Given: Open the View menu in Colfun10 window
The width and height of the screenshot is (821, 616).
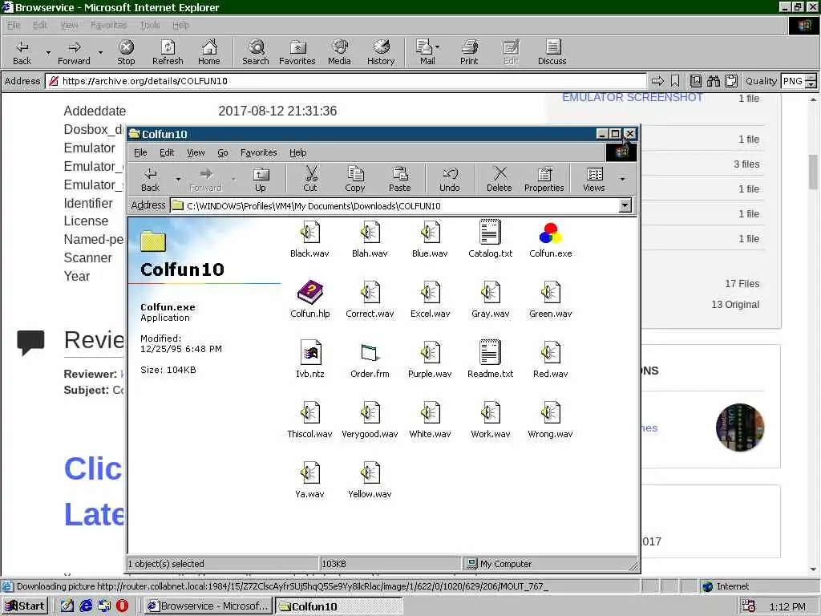Looking at the screenshot, I should [196, 152].
